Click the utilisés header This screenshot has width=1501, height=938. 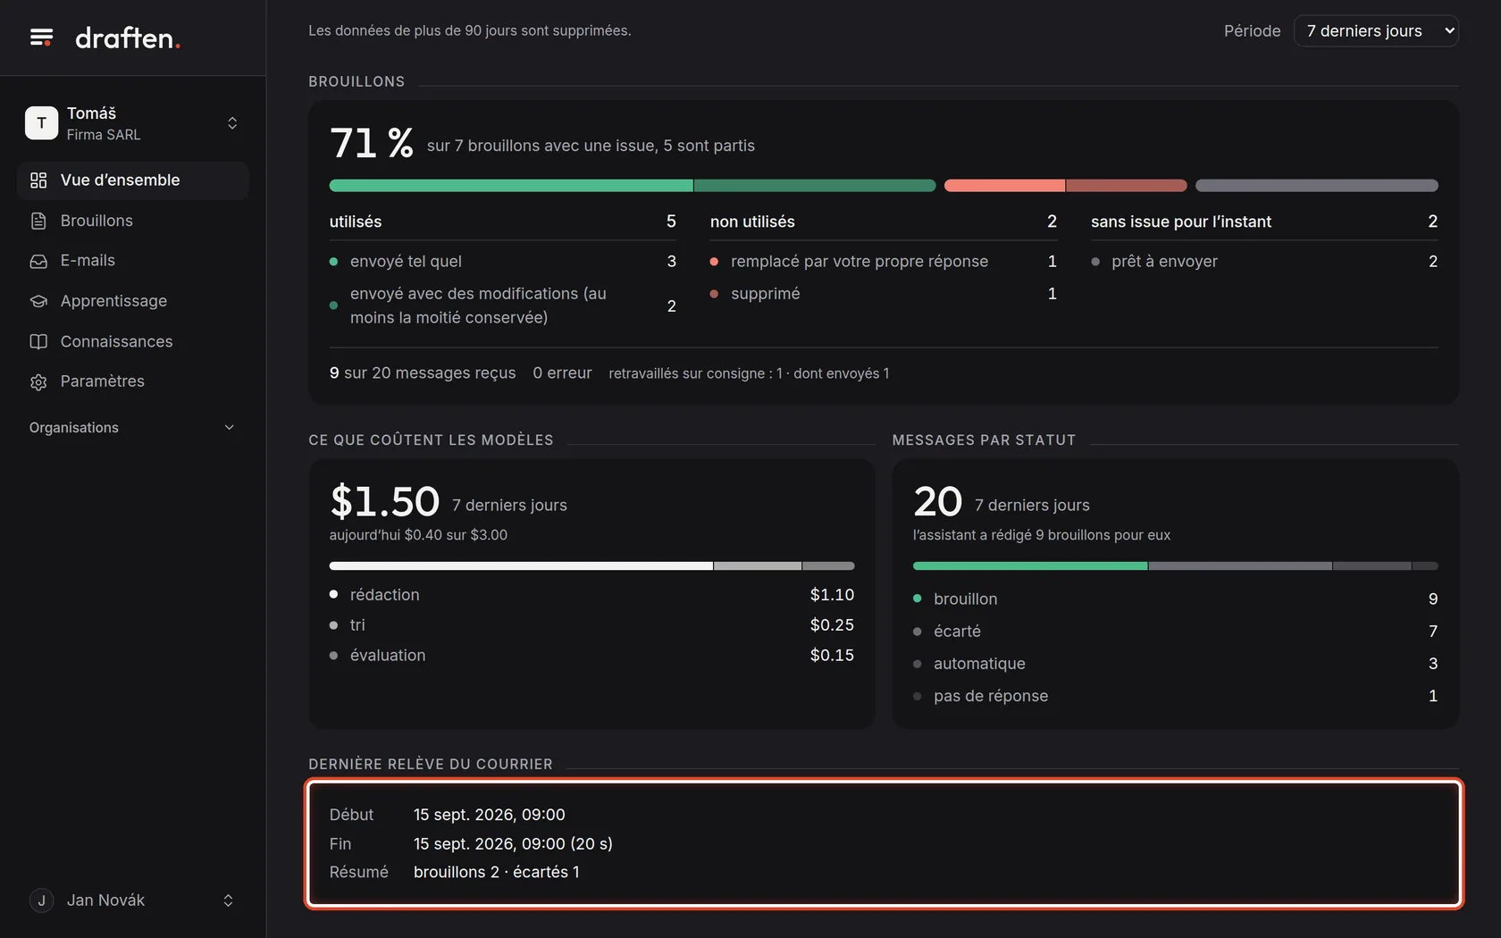coord(503,222)
